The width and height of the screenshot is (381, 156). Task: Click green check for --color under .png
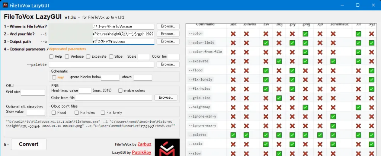305,34
